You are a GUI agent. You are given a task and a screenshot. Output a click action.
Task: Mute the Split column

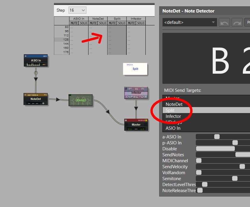coord(112,23)
